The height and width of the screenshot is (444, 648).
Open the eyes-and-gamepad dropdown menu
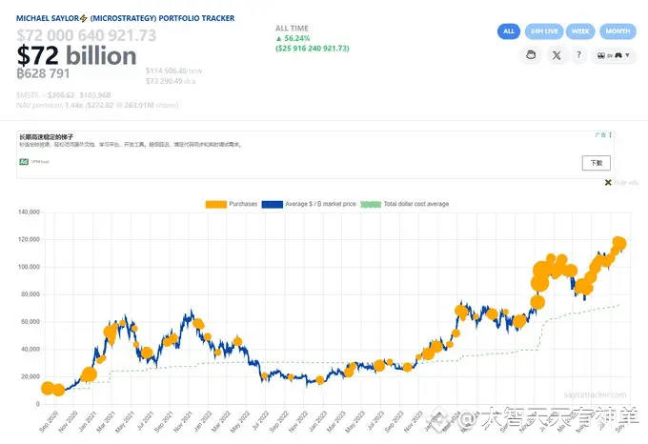tap(614, 55)
